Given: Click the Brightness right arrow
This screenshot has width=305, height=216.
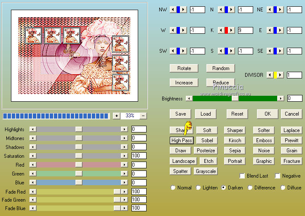Looking at the screenshot, I should click(281, 99).
